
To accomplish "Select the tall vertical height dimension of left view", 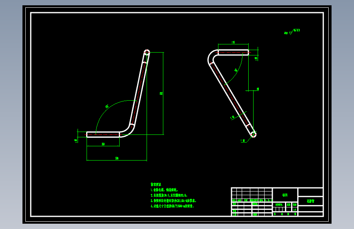I will 162,93.
